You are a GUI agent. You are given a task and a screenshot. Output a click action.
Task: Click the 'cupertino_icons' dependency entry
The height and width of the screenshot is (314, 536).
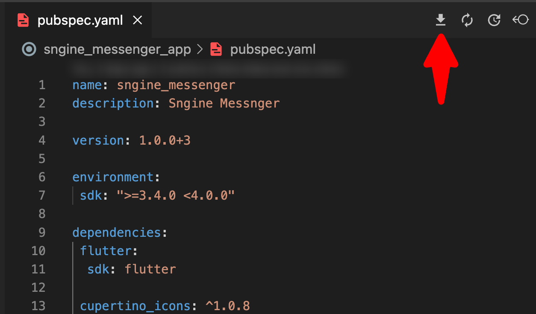pyautogui.click(x=135, y=306)
